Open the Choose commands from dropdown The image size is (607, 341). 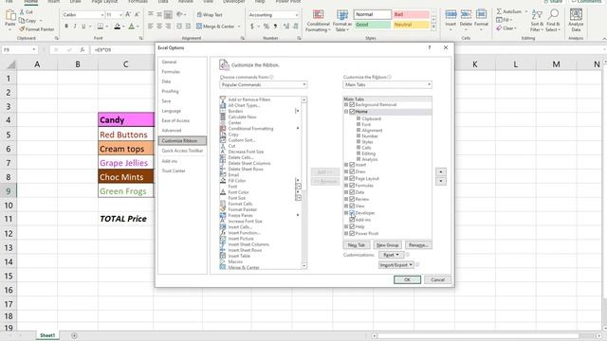[x=264, y=84]
